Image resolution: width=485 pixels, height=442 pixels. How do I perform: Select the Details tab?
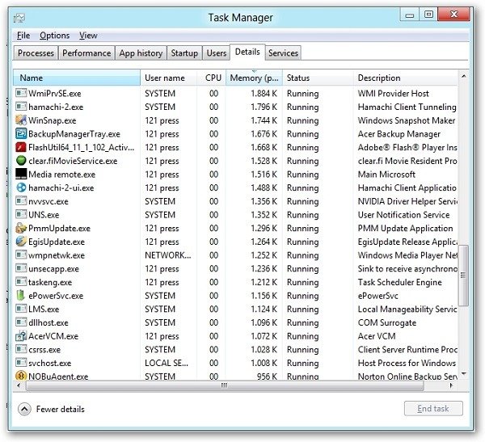[x=247, y=52]
